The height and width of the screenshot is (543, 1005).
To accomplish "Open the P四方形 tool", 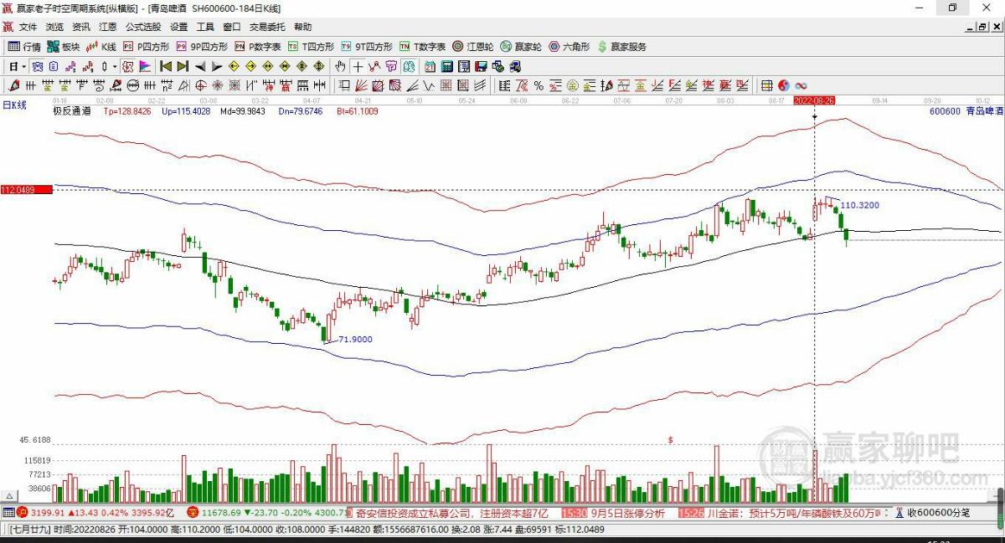I will point(147,47).
